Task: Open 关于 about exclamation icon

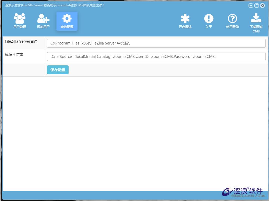Action: click(x=209, y=21)
